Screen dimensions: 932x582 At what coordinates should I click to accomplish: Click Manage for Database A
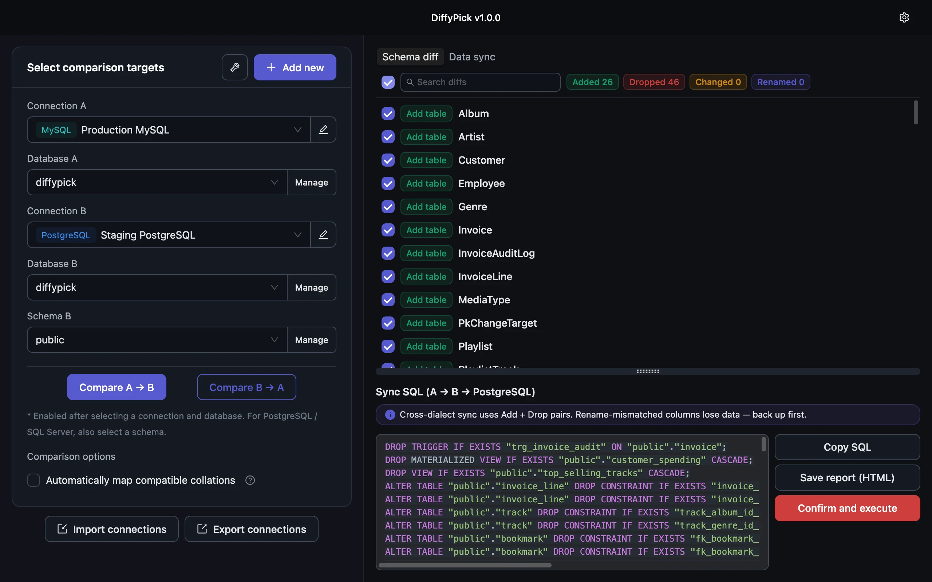(x=312, y=182)
